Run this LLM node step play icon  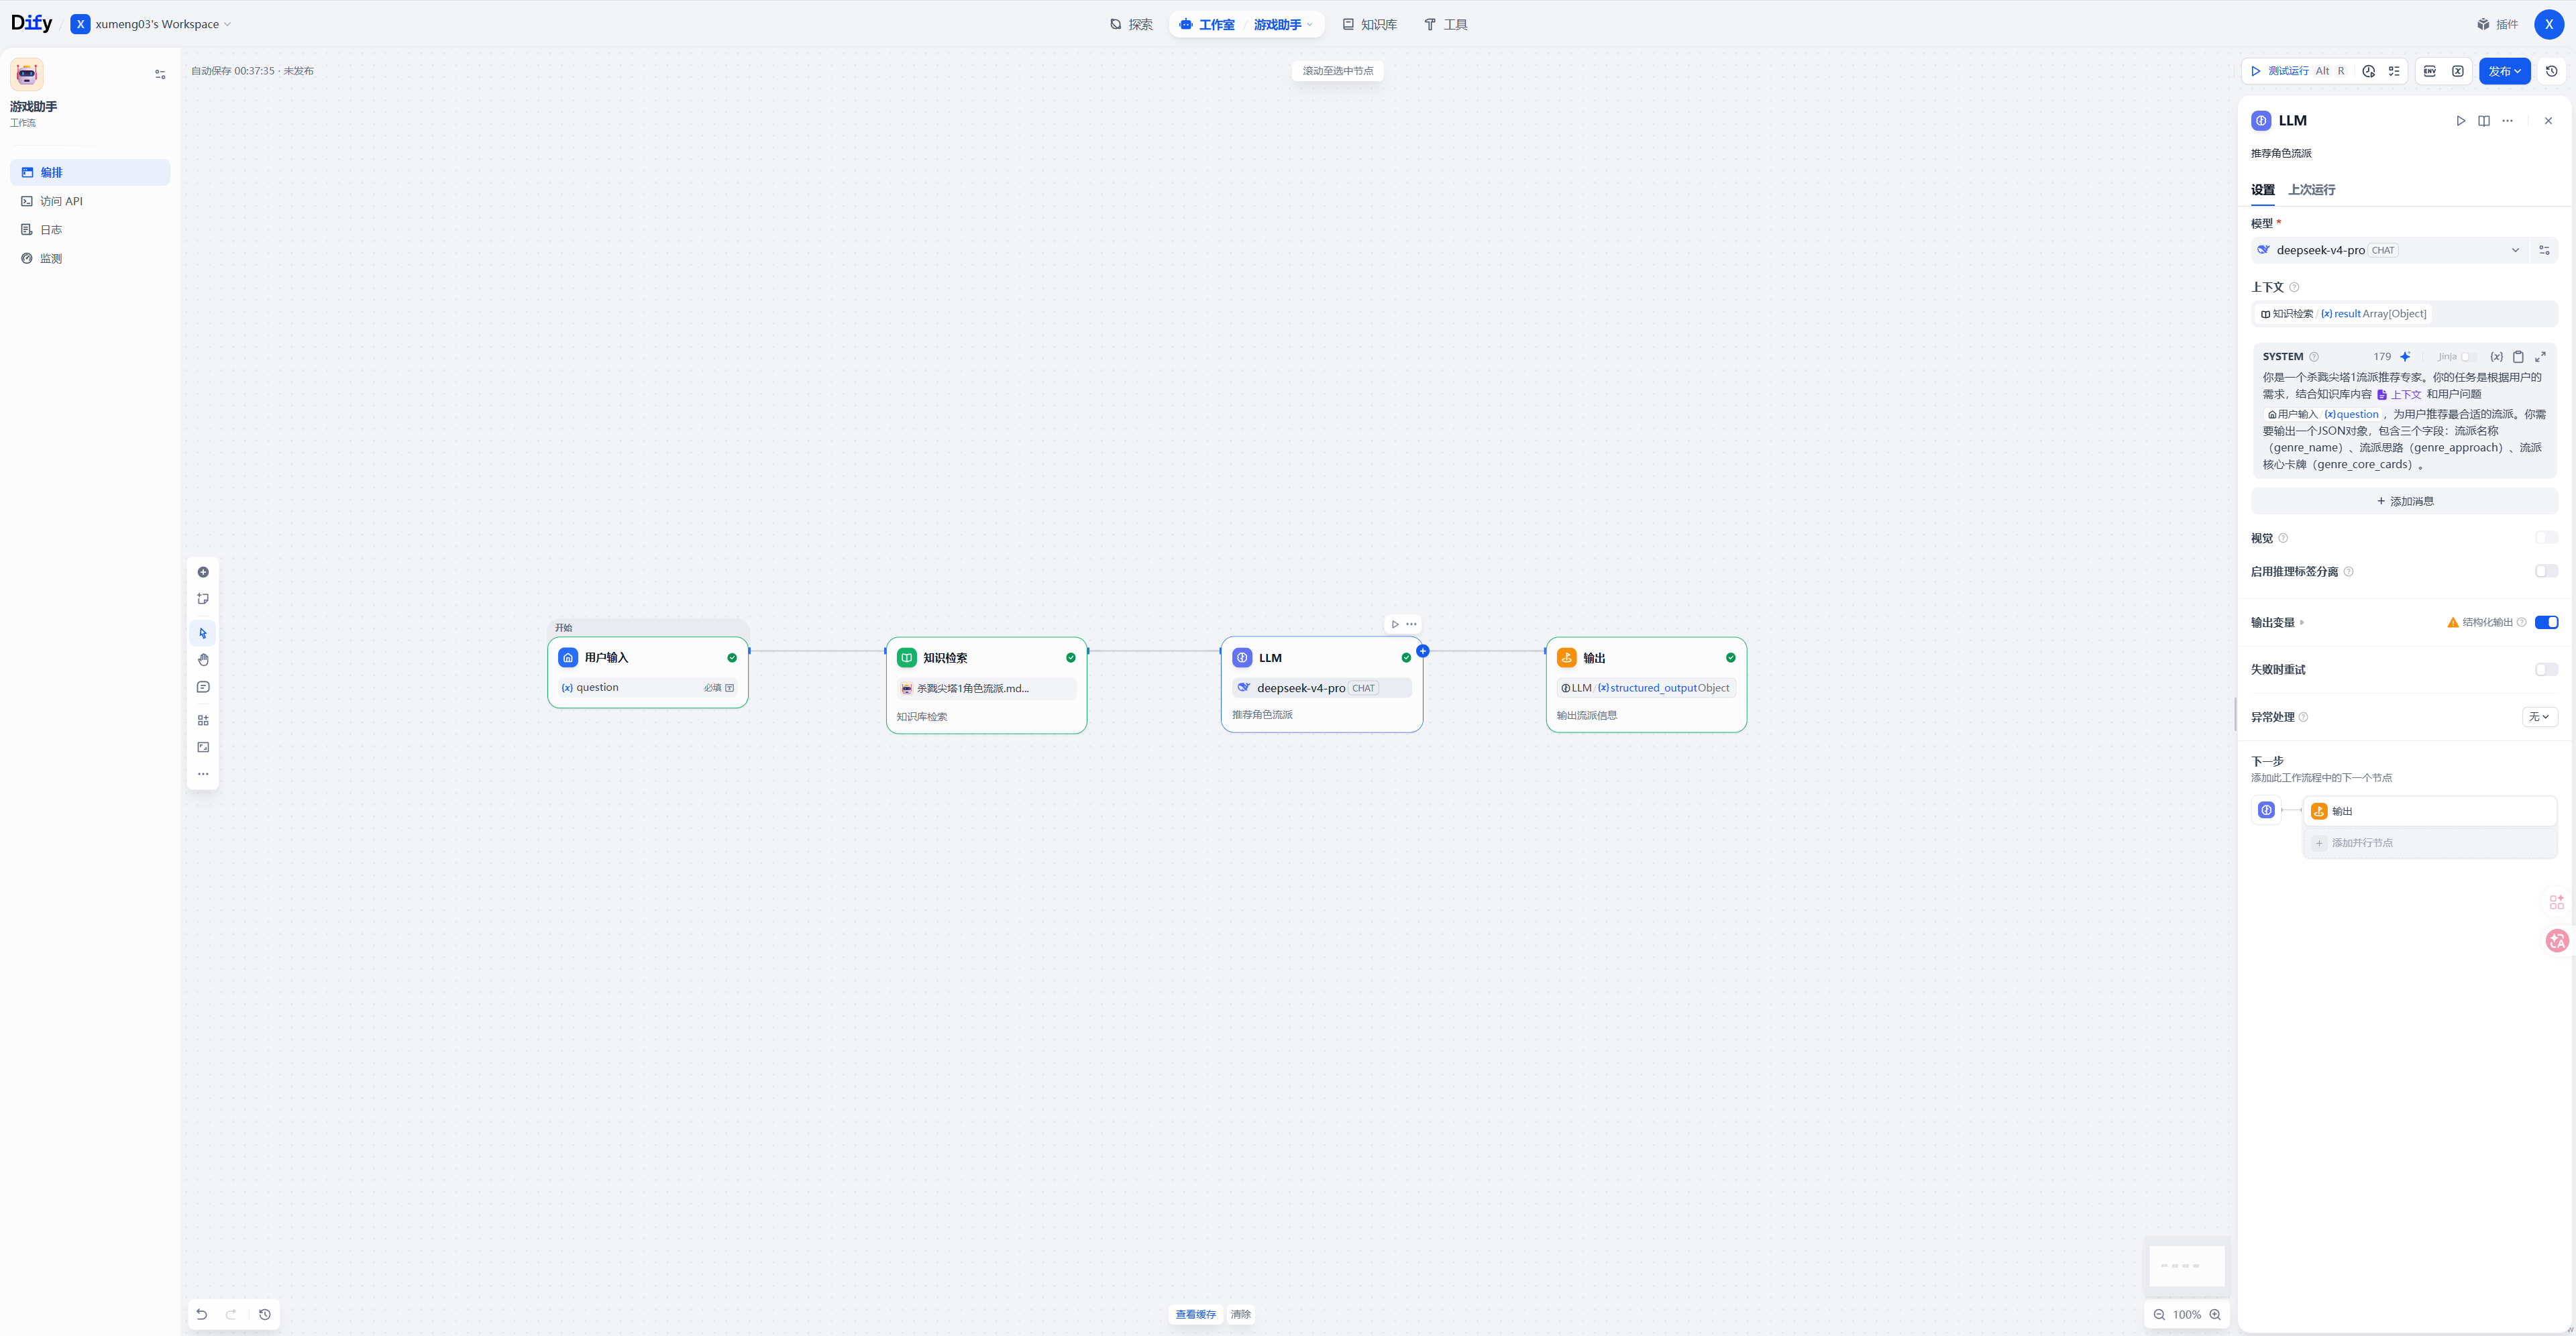click(2461, 121)
